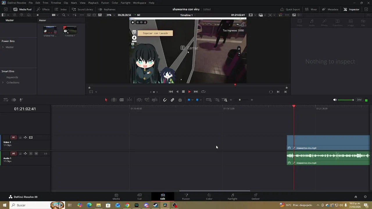Open the Playback menu
The image size is (372, 209).
tap(93, 3)
